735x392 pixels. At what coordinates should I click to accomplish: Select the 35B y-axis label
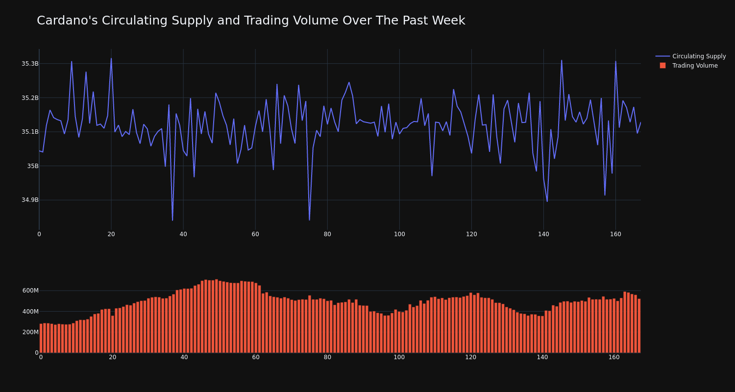pos(33,166)
